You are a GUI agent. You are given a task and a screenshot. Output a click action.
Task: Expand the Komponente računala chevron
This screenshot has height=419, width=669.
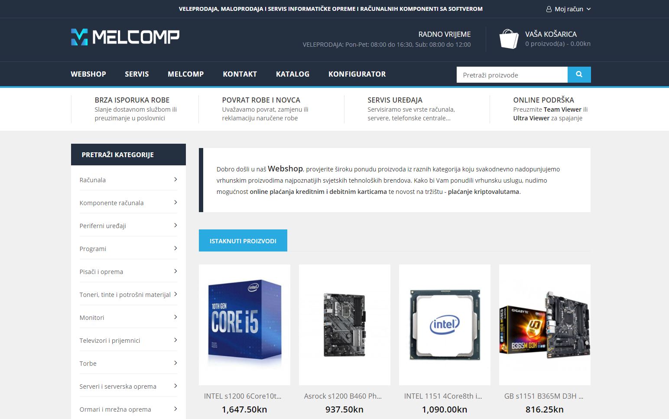point(175,202)
